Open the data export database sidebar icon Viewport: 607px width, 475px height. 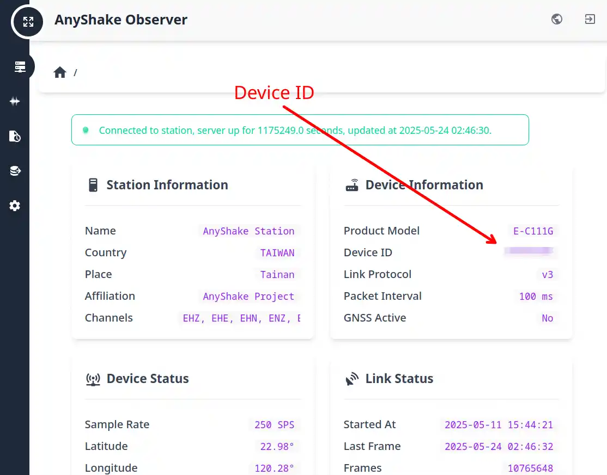pos(15,171)
